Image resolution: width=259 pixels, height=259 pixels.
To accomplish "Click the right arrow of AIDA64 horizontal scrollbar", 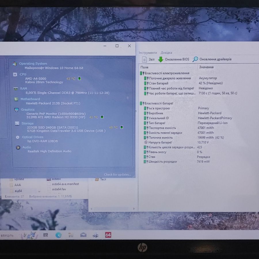I will 134,209.
